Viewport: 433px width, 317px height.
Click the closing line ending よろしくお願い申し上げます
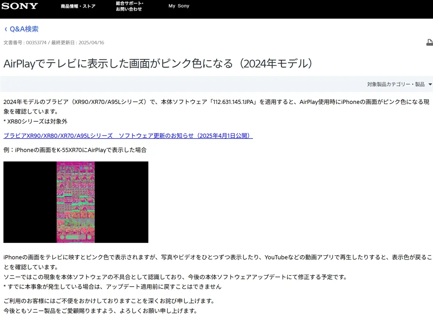click(100, 311)
